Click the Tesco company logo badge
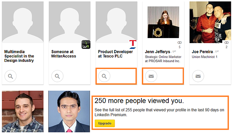The width and height of the screenshot is (233, 134). click(x=133, y=45)
